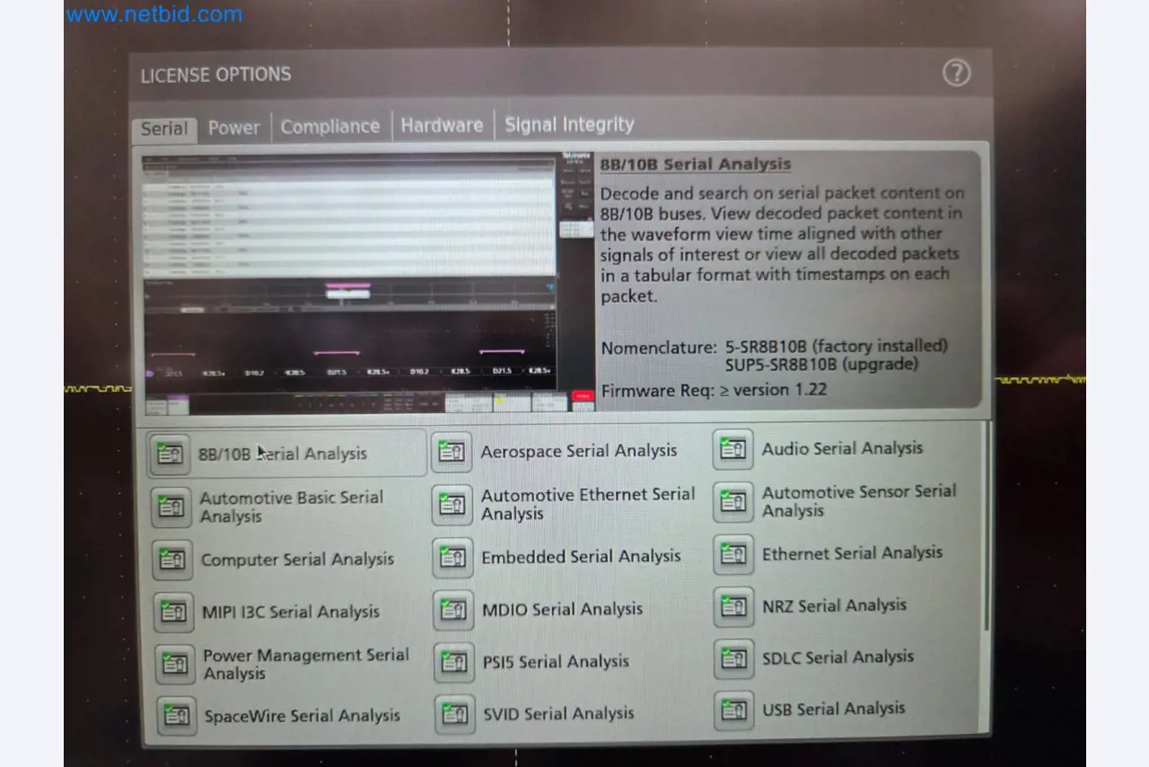Click the MDIO Serial Analysis license icon

click(453, 611)
